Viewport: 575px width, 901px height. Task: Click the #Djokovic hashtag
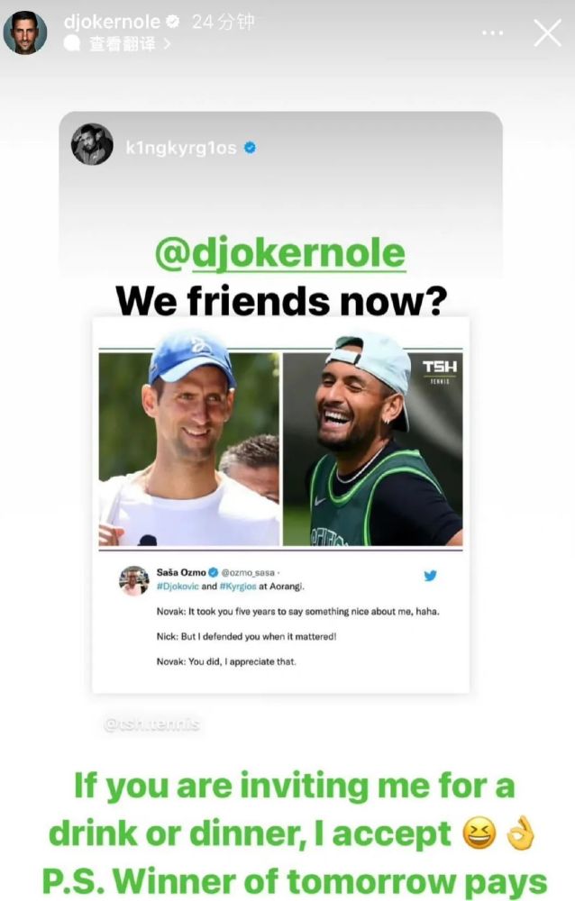pyautogui.click(x=178, y=587)
